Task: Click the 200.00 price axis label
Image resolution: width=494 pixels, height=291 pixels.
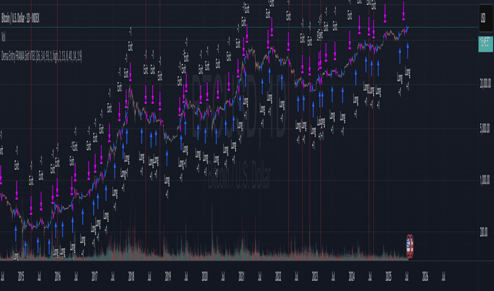Action: click(x=483, y=232)
